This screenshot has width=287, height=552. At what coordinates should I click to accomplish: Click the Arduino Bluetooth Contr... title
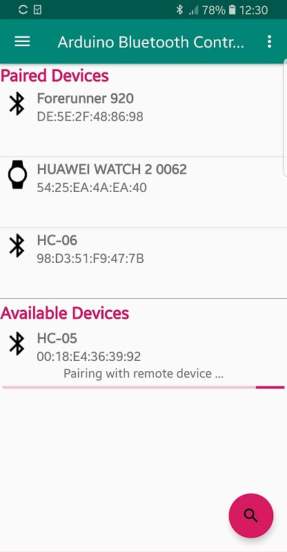tap(151, 42)
